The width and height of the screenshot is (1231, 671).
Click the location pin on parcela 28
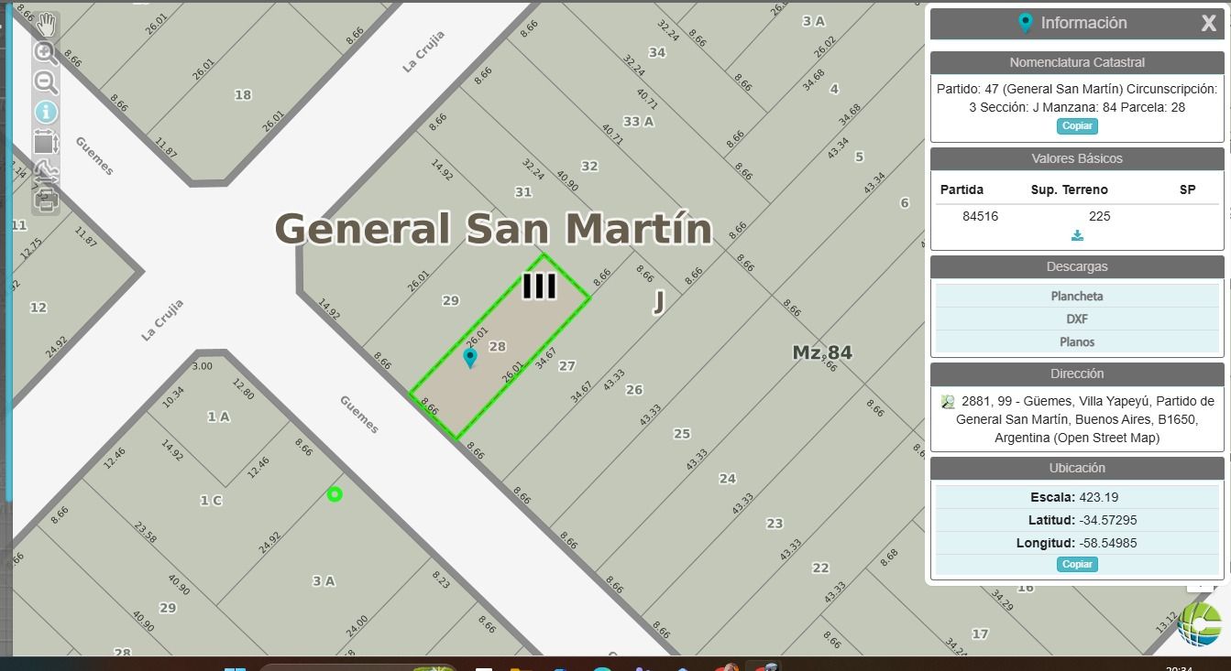click(x=470, y=357)
